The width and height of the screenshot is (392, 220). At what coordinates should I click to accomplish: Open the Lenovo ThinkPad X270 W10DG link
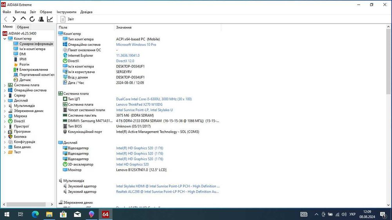139,105
